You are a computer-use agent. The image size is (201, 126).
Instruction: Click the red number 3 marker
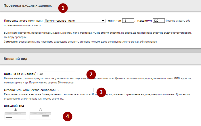tap(101, 92)
